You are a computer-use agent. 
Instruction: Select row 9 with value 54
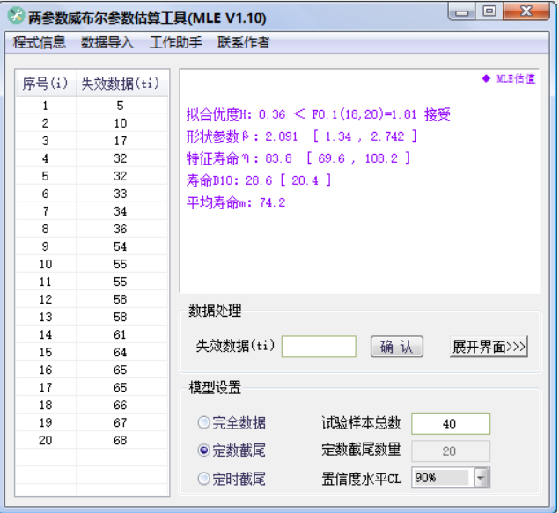click(92, 246)
